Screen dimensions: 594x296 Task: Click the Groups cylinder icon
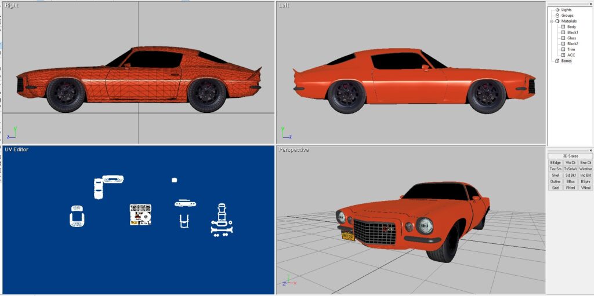tap(557, 16)
